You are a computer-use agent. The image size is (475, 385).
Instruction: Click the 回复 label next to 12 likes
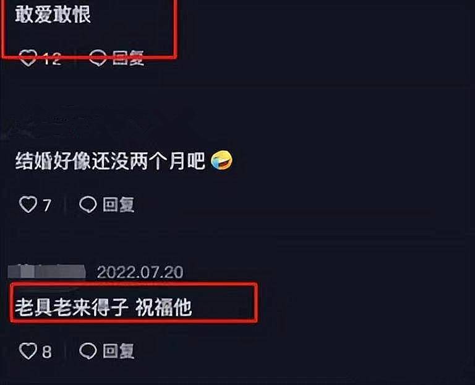(128, 58)
